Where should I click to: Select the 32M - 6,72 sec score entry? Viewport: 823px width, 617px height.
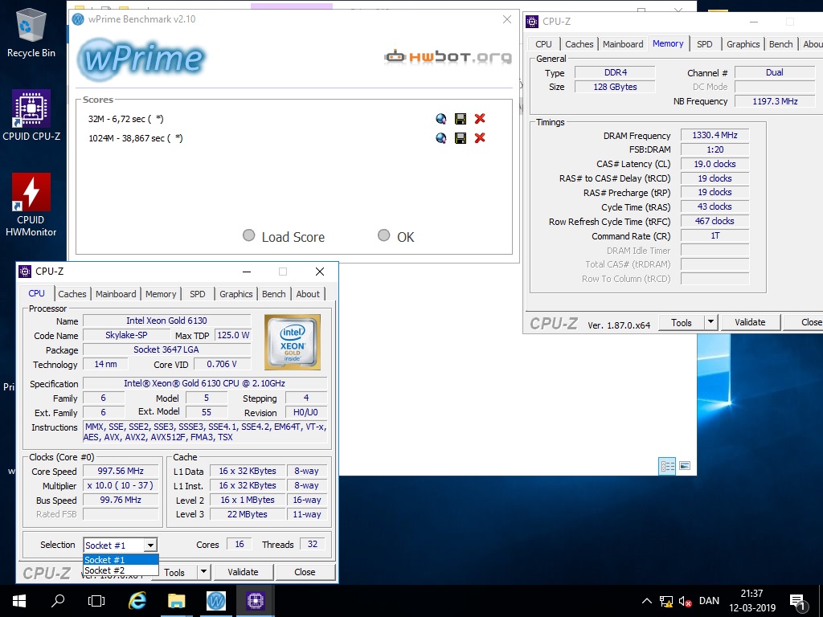click(x=126, y=119)
